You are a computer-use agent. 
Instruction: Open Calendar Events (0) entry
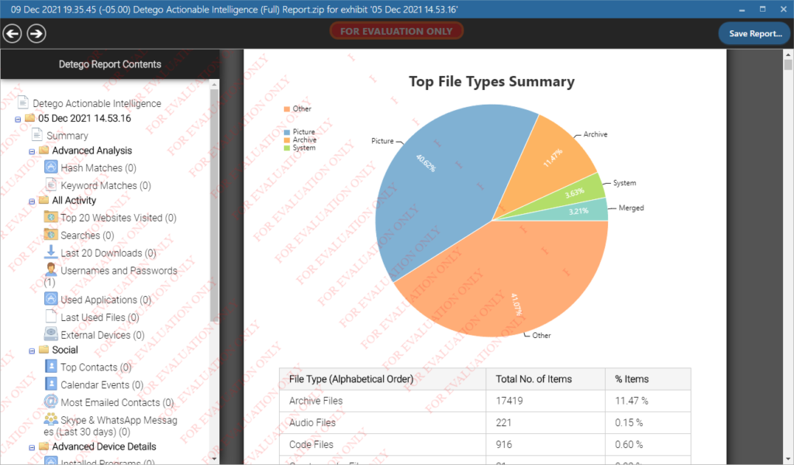coord(102,385)
